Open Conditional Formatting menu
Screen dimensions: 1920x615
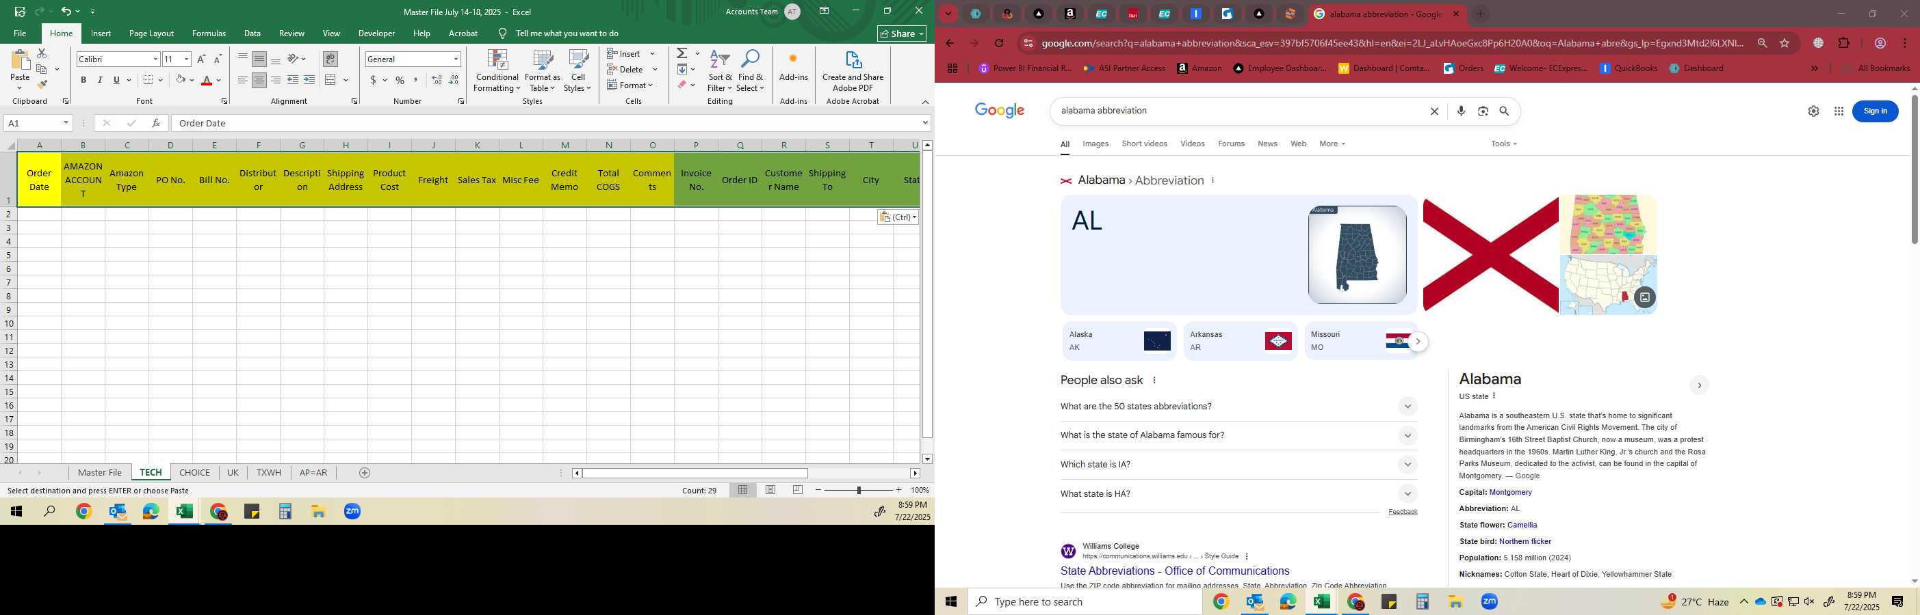[x=497, y=71]
